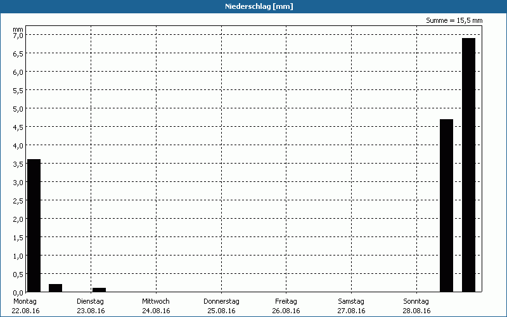Click the Mittwoch axis label
The width and height of the screenshot is (507, 317).
(x=156, y=302)
